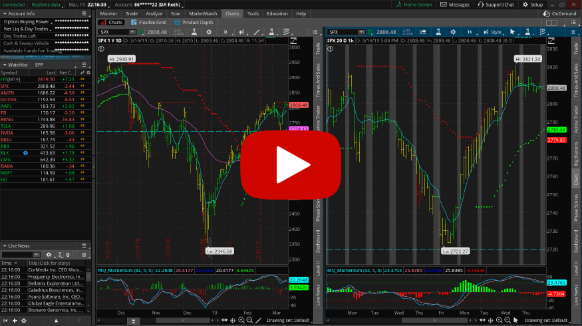Click the Share chart icon in right chart
The image size is (582, 326).
click(423, 32)
